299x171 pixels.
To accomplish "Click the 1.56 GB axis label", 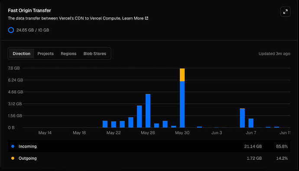I will (15, 115).
